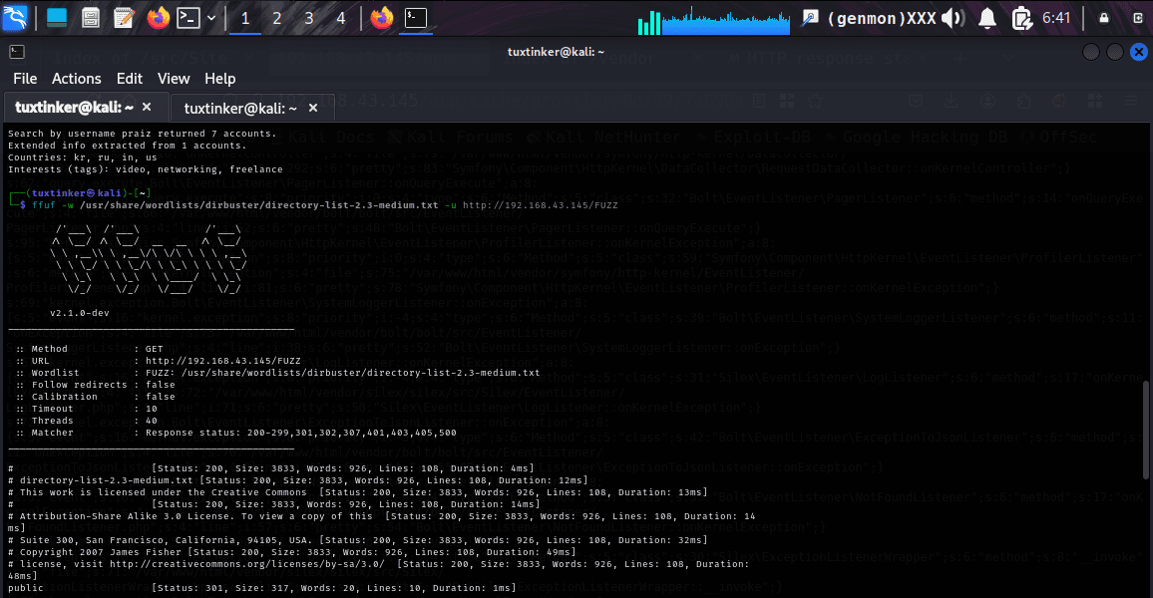Show notifications via the bell icon
Image resolution: width=1153 pixels, height=598 pixels.
pos(986,18)
